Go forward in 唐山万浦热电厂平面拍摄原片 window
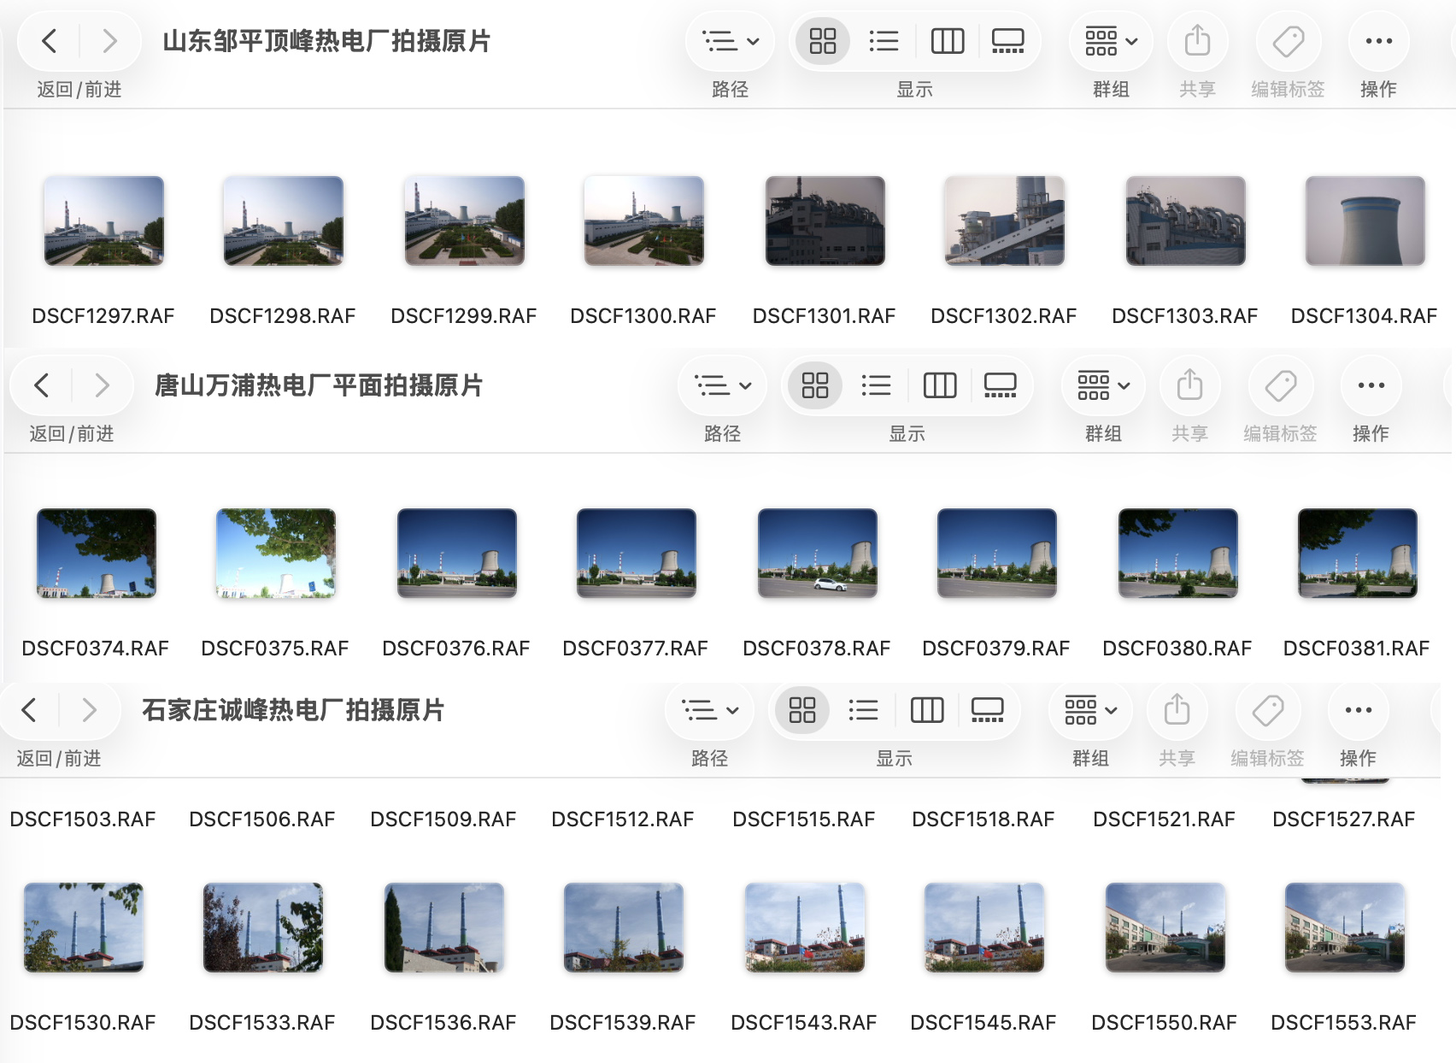Screen dimensions: 1456x1063 [102, 385]
